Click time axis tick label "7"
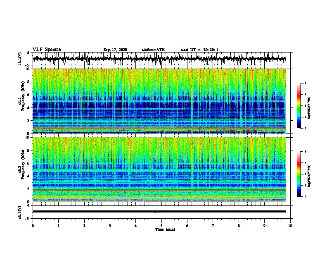Image resolution: width=327 pixels, height=253 pixels. (213, 226)
